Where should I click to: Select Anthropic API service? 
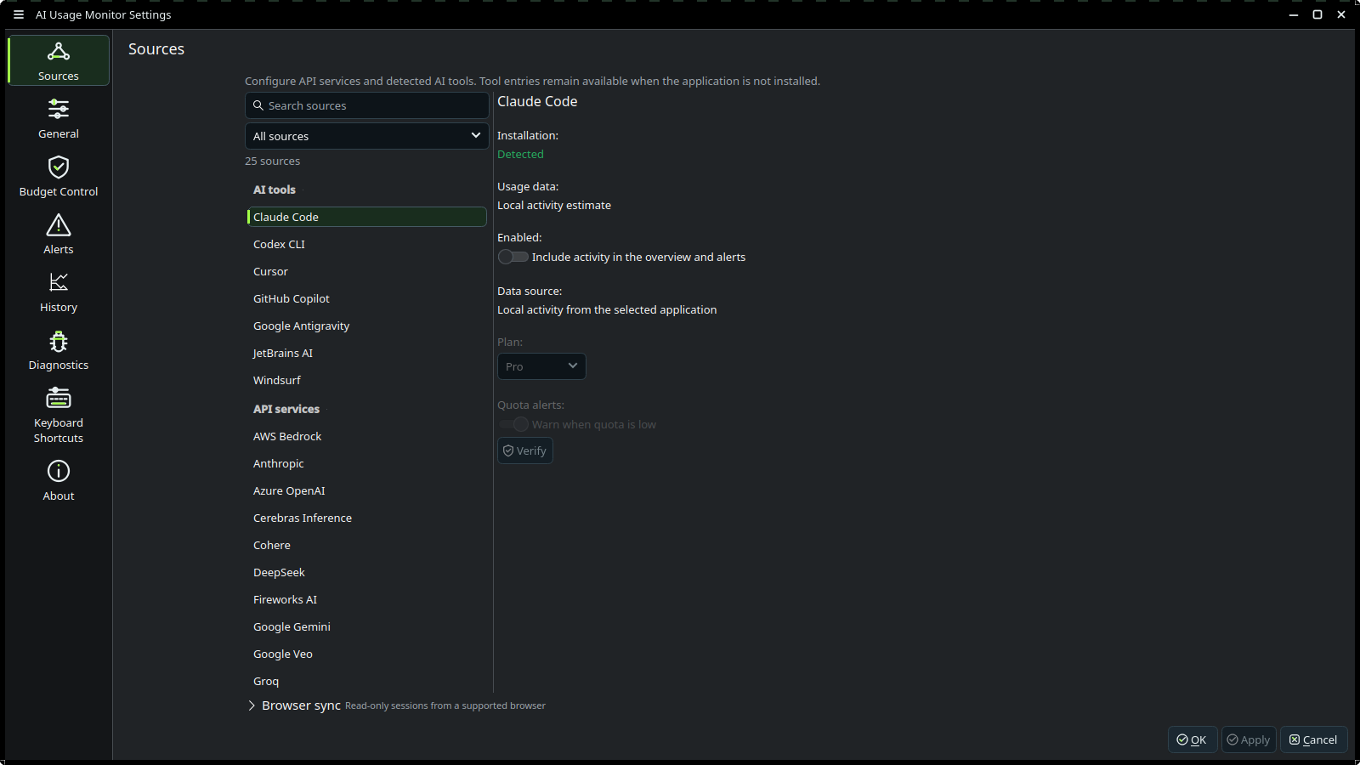point(366,463)
